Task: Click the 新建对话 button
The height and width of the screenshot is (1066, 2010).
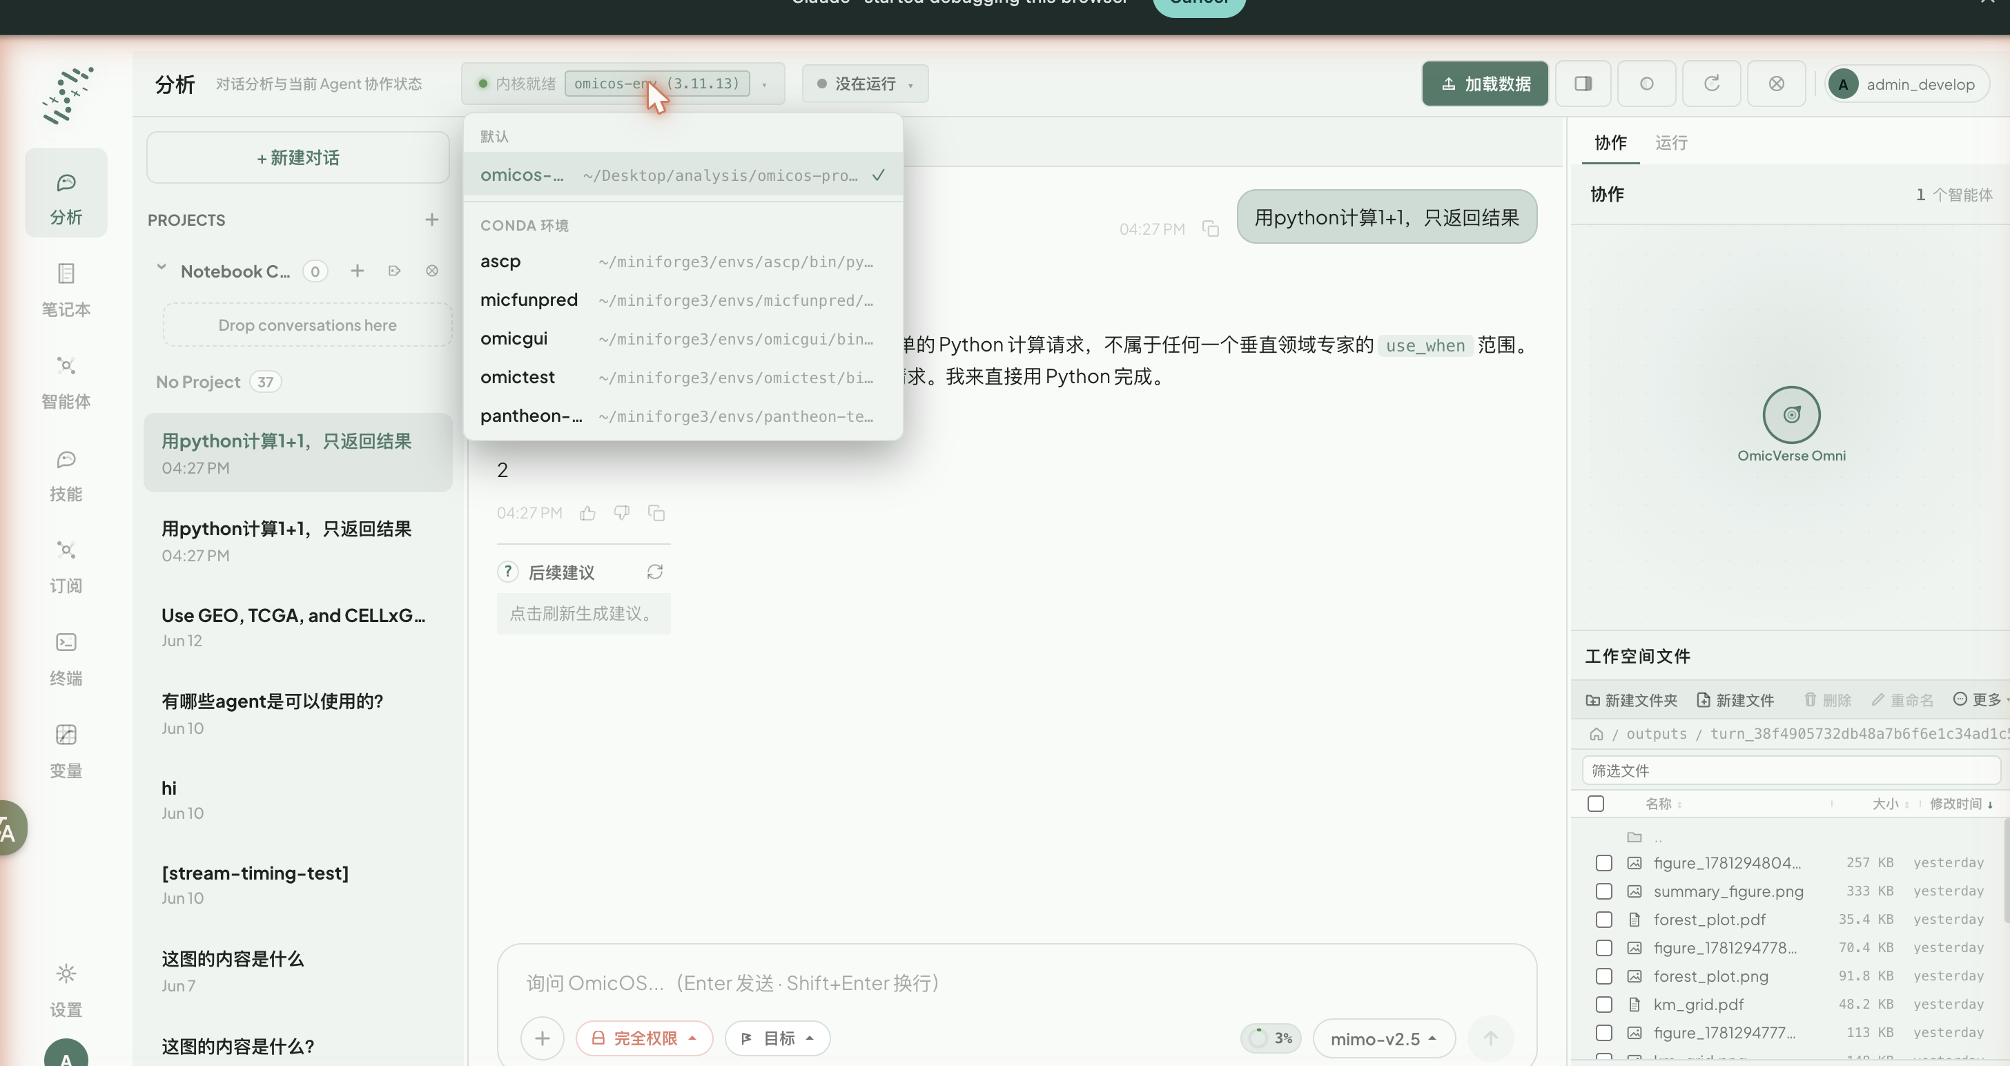Action: [298, 157]
